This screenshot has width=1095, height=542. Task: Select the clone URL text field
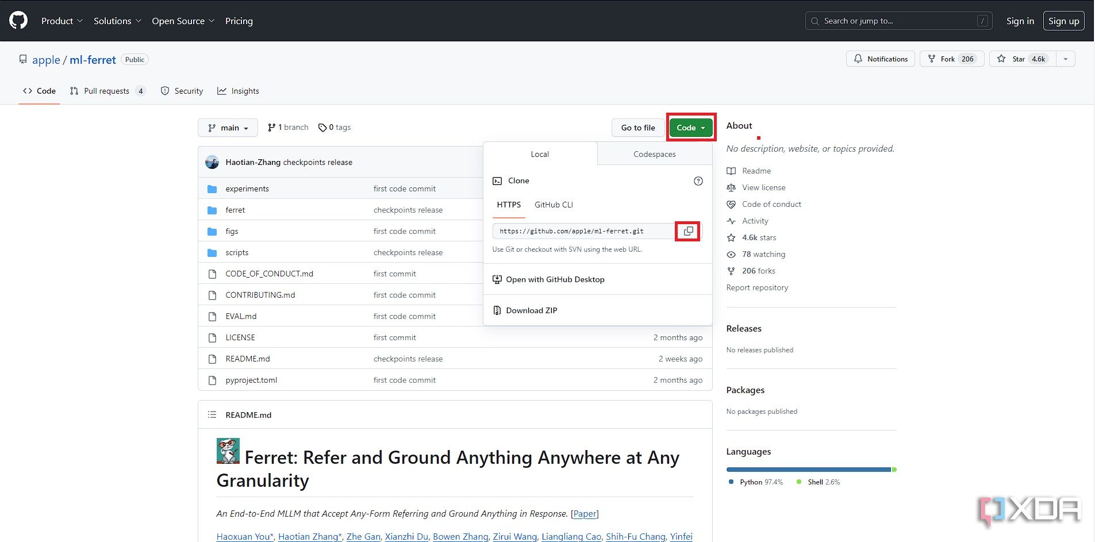[x=583, y=231]
